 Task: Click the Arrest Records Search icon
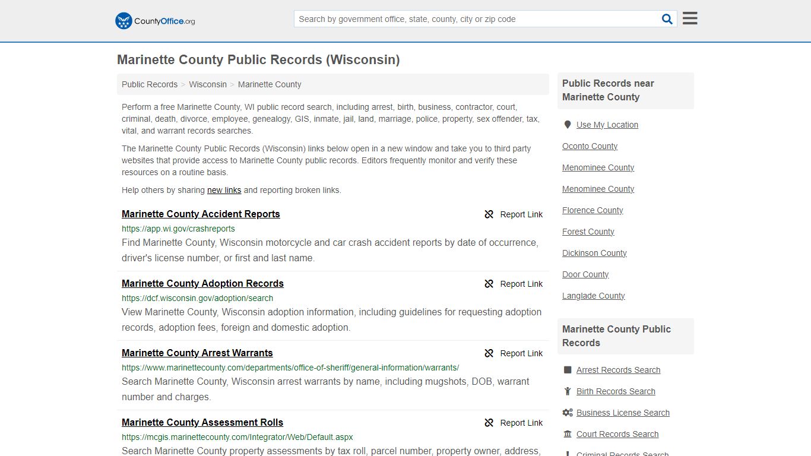pos(568,370)
